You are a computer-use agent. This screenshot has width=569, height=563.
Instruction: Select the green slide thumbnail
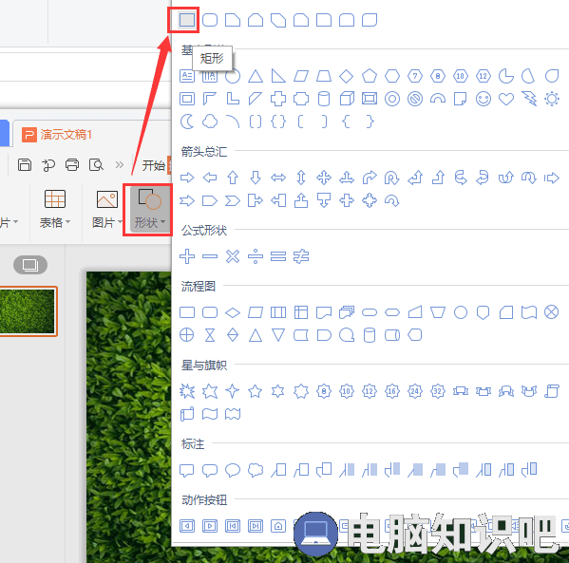[x=28, y=311]
